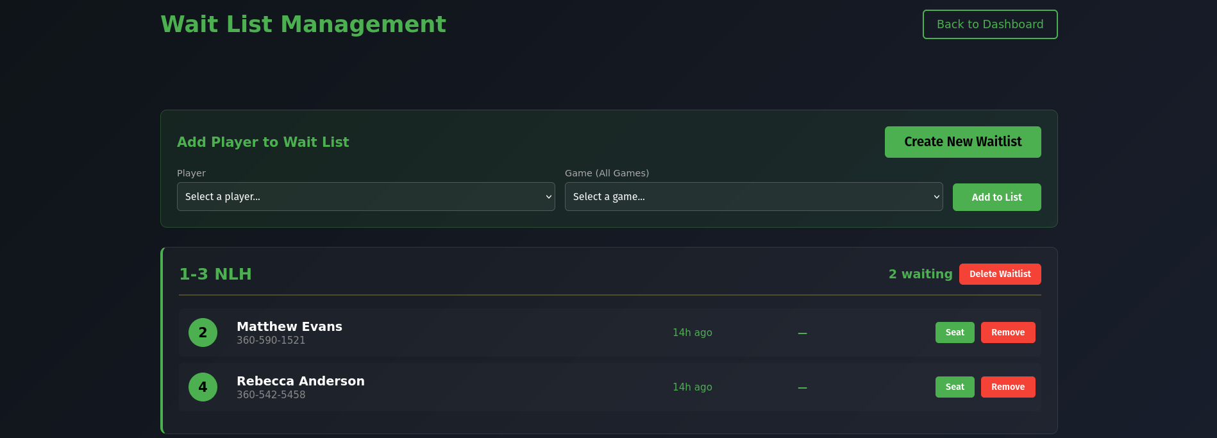The image size is (1217, 438).
Task: Click Delete Waitlist for the 1-3 NLH list
Action: tap(1000, 274)
